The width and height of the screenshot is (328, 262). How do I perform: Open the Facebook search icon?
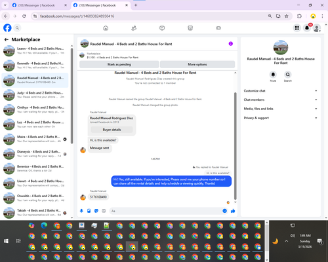pos(17,28)
